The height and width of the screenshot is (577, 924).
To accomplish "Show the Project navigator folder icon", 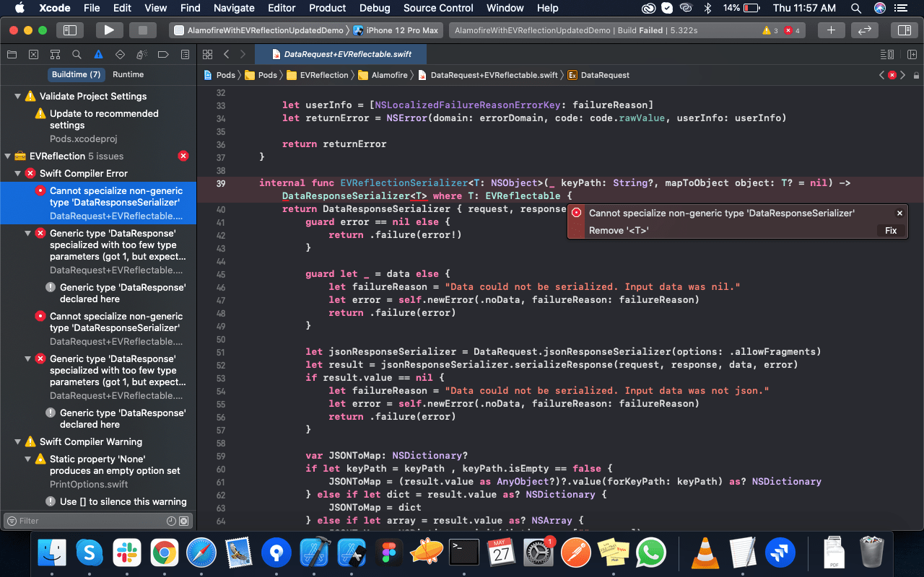I will pos(12,55).
